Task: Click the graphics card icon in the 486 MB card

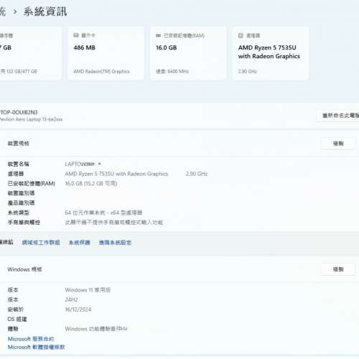Action: [76, 35]
